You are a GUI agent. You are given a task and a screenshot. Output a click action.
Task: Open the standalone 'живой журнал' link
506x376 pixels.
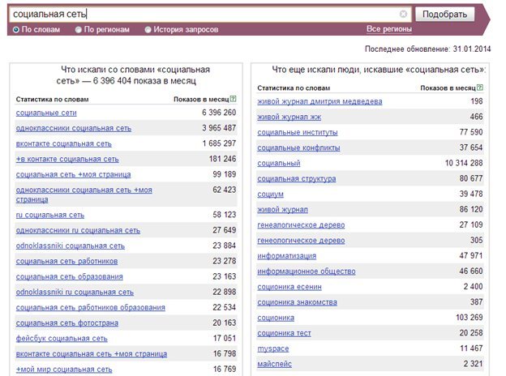click(x=282, y=210)
